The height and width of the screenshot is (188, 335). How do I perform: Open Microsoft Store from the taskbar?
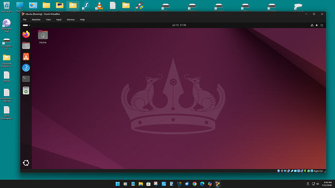pos(148,184)
